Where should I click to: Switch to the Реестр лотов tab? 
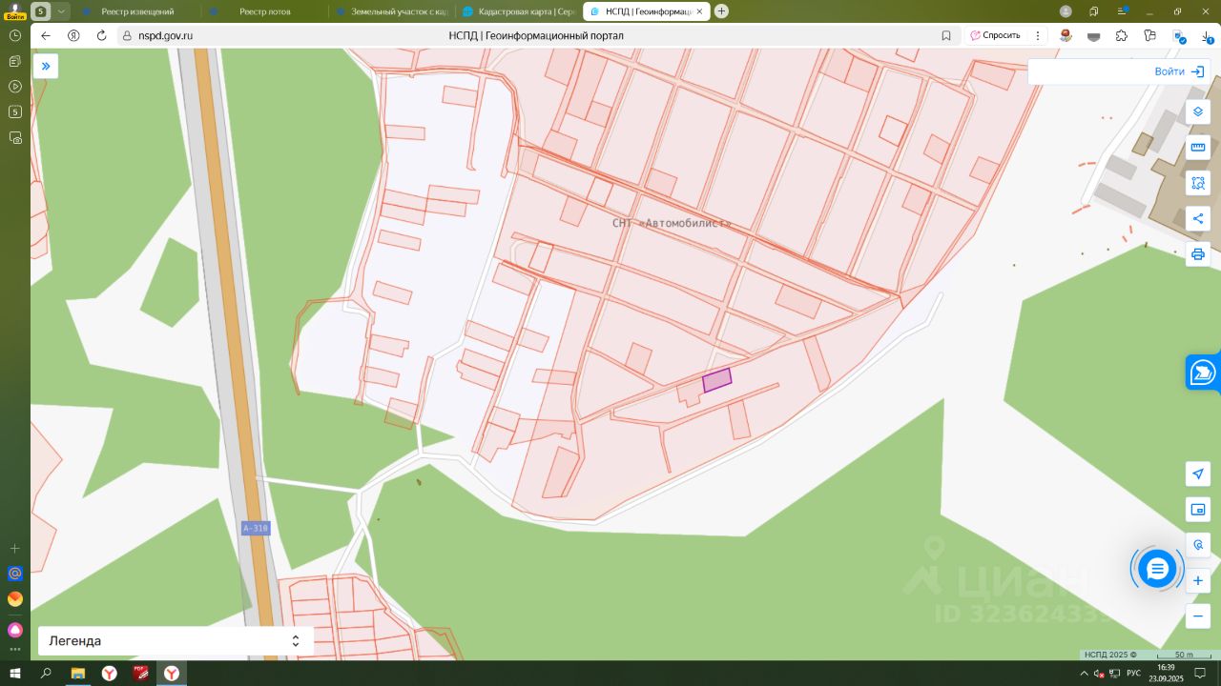pos(264,11)
